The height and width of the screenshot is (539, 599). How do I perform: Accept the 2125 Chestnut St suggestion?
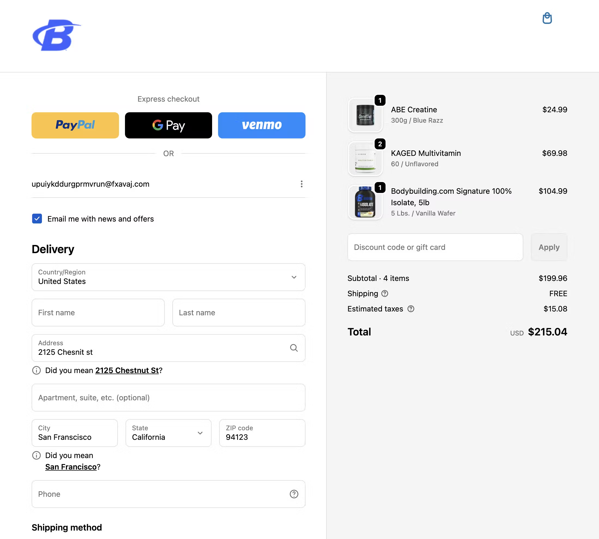pos(127,370)
